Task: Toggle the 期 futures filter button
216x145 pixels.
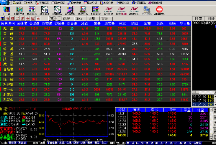Action: point(23,18)
